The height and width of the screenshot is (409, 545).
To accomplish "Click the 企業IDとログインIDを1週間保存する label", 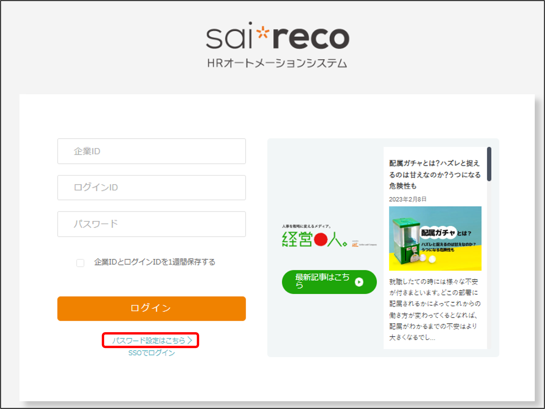I will [x=155, y=262].
